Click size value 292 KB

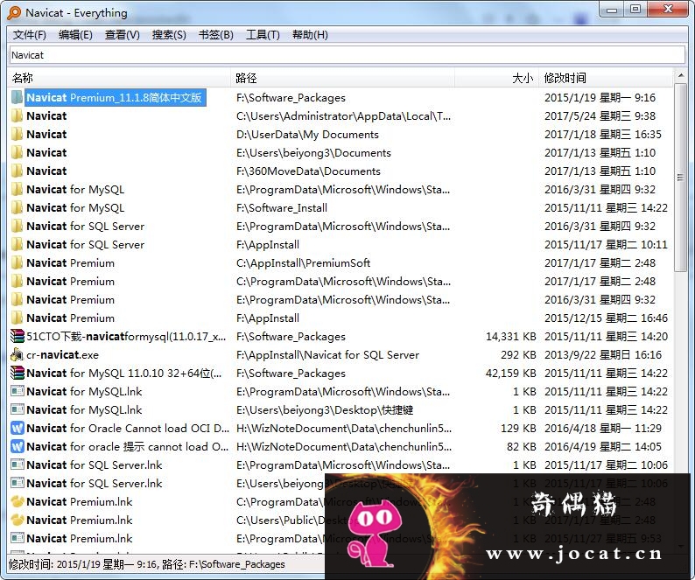pos(518,355)
